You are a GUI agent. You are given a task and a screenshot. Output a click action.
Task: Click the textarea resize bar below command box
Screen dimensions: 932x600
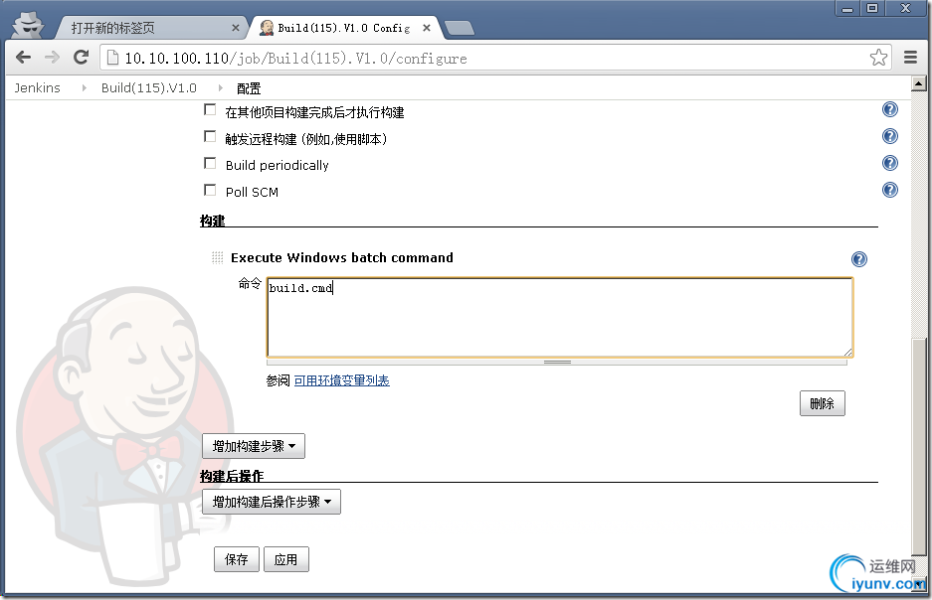557,362
